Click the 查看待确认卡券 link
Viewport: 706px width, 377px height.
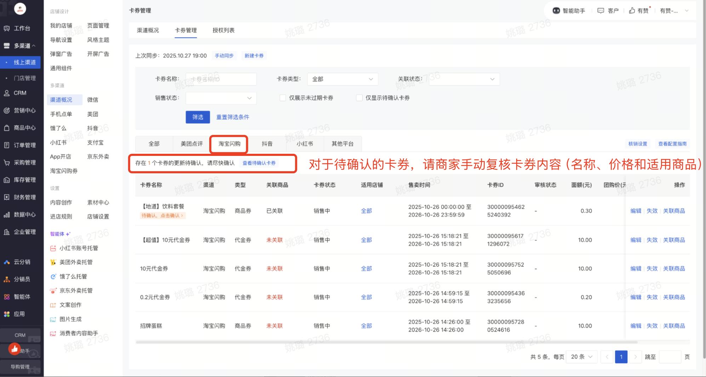coord(259,163)
